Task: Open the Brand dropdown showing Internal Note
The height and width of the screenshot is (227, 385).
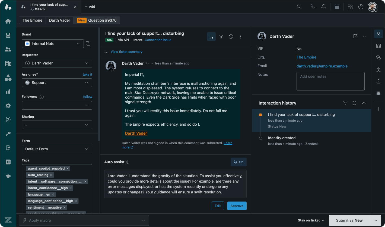Action: click(x=53, y=44)
